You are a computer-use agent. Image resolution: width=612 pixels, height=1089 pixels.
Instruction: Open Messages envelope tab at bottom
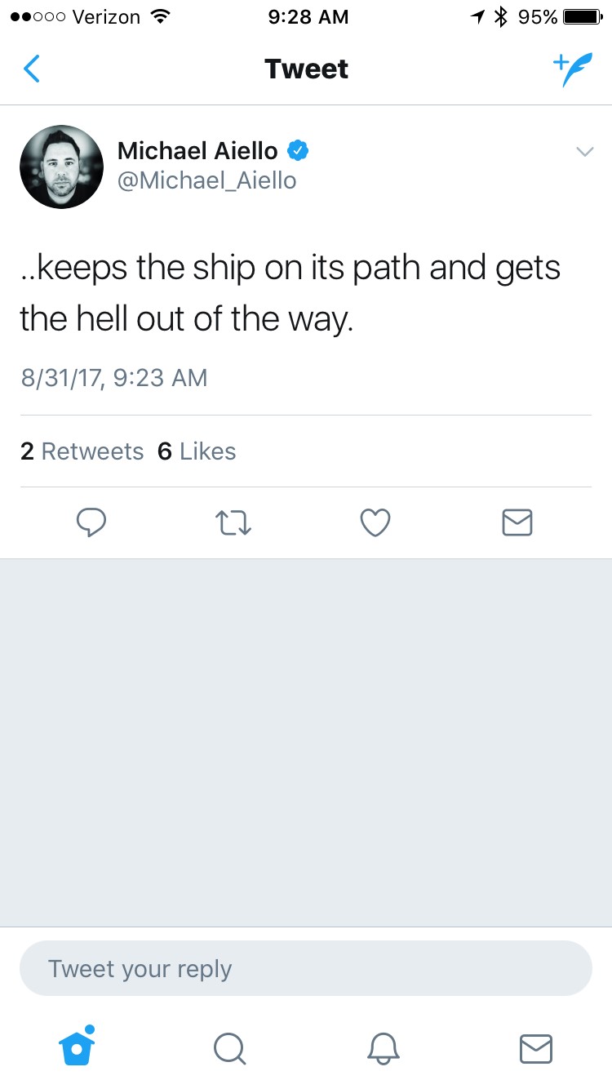click(536, 1048)
